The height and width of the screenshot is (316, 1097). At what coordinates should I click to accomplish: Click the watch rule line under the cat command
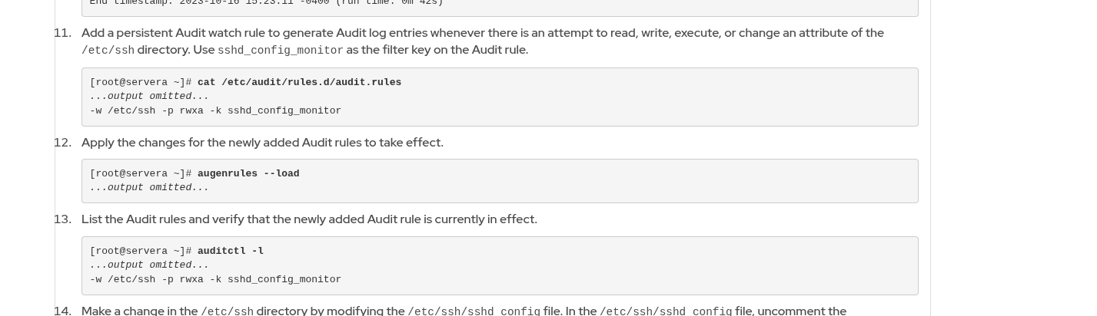[x=215, y=110]
